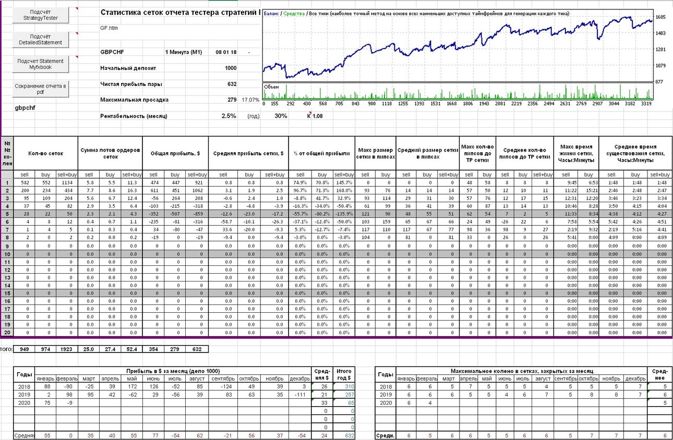Click the Итого год $ column header
673x440 pixels.
coord(344,374)
